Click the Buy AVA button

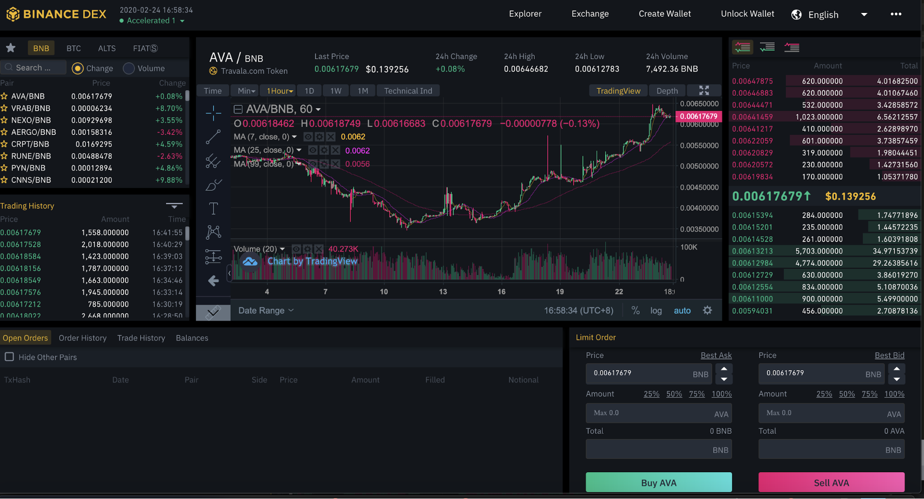coord(658,482)
